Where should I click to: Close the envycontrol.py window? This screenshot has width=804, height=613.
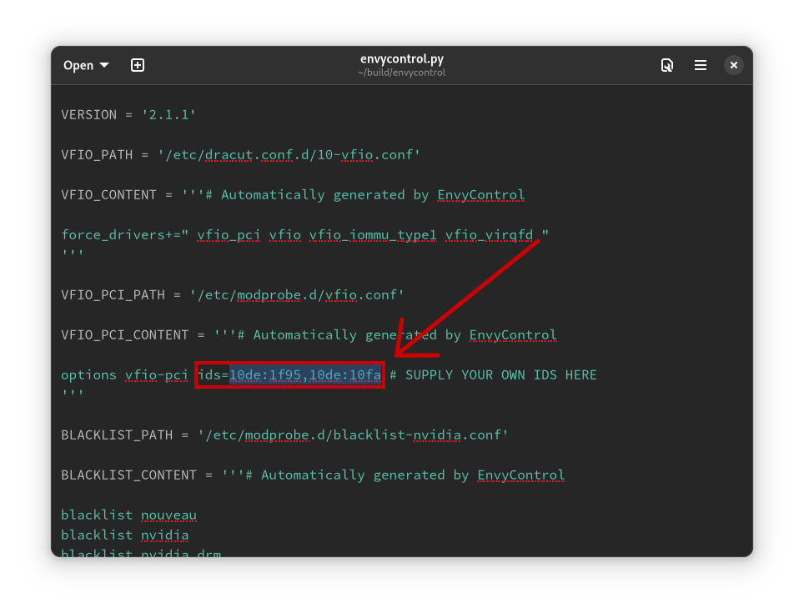coord(733,64)
